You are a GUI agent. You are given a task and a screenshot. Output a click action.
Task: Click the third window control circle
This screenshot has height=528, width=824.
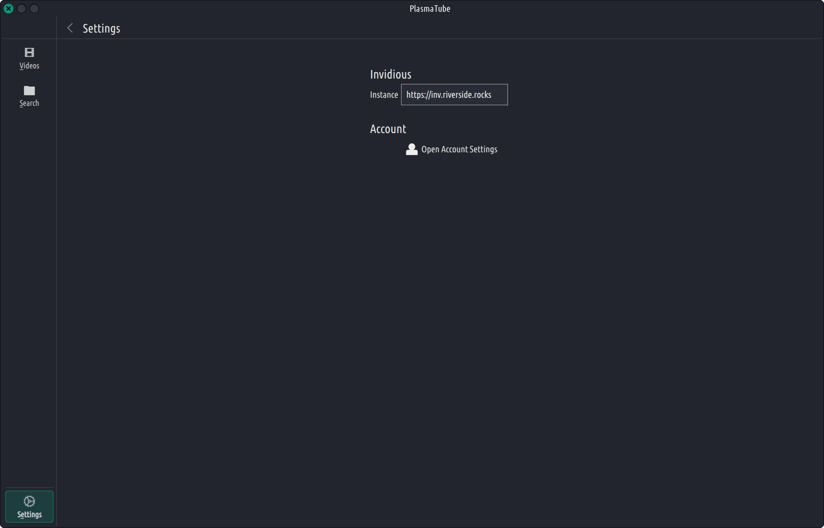click(x=34, y=9)
